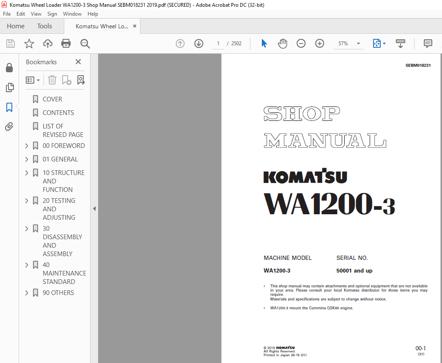Open the COVER bookmark

coord(52,99)
